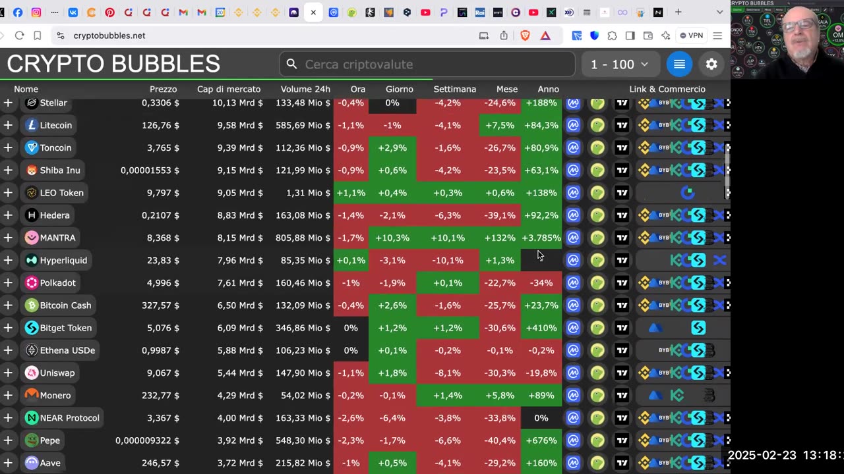
Task: Open TradingView chart for Hyperliquid row
Action: (x=622, y=260)
